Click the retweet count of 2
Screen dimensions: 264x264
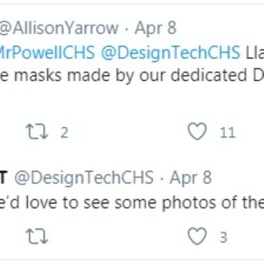coord(64,132)
